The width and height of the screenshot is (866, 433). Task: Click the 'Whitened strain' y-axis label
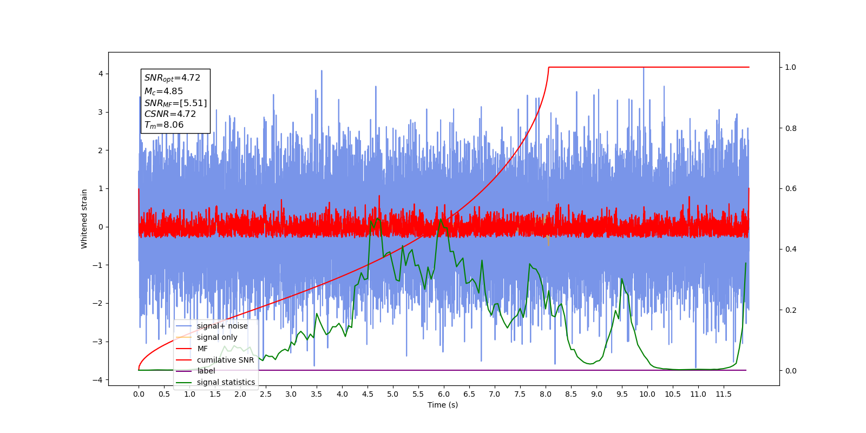84,219
